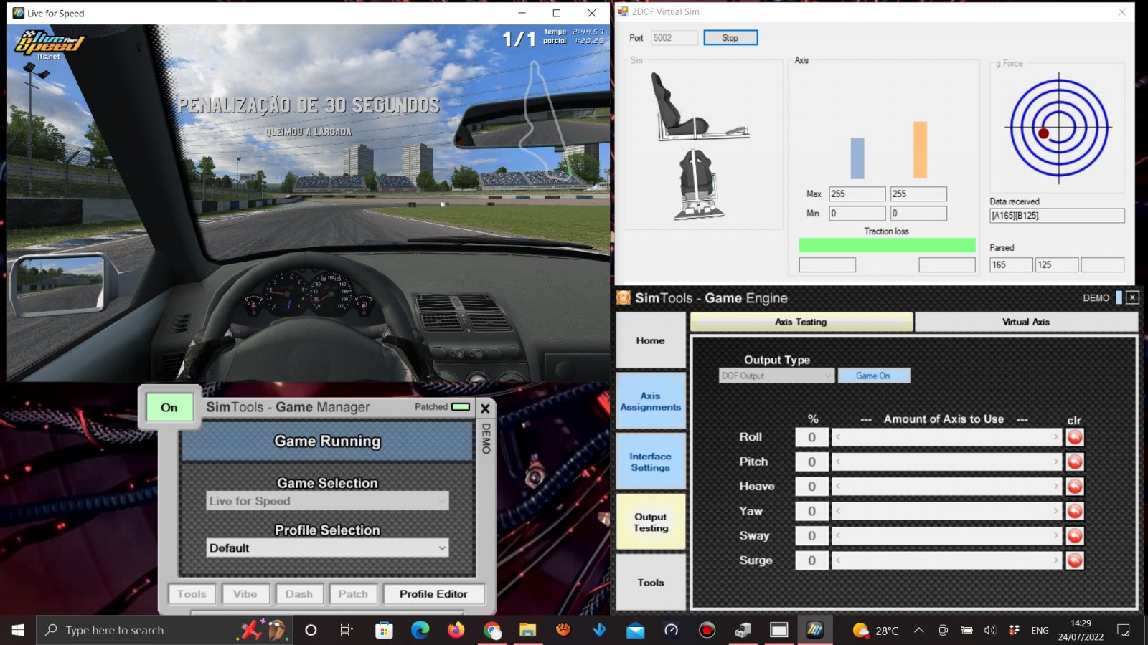Screen dimensions: 1148x645
Task: Click the green Traction loss bar
Action: [x=887, y=245]
